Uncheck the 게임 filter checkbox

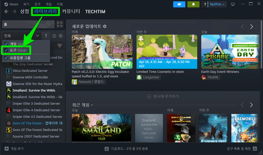pos(6,44)
